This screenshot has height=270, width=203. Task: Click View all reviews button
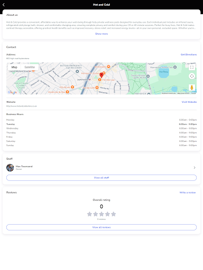point(101,227)
